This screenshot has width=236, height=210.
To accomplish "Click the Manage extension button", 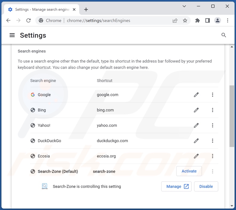I will [176, 186].
